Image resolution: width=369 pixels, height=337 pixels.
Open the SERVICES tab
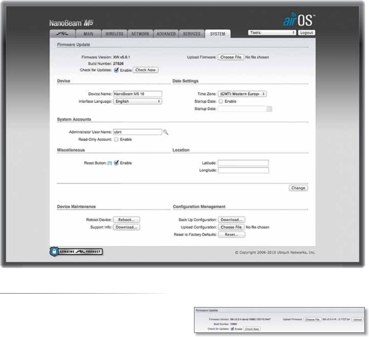[192, 34]
